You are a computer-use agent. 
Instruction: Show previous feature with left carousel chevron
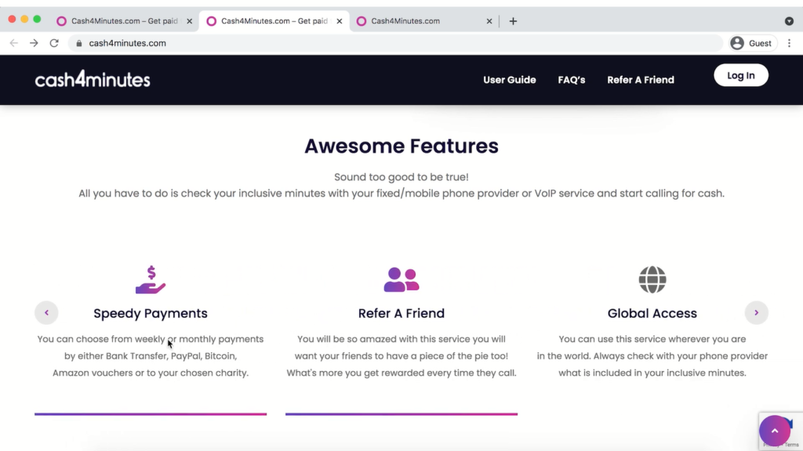46,312
